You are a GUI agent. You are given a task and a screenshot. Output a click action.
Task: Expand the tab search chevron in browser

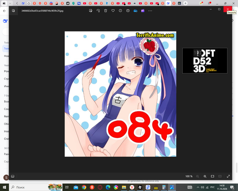pos(10,3)
